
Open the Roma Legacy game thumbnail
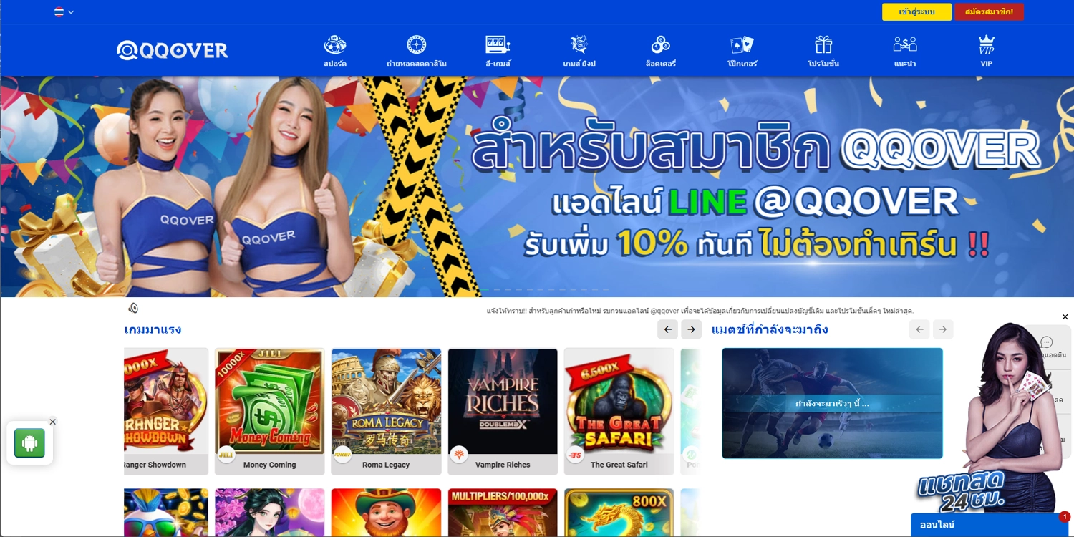point(387,401)
